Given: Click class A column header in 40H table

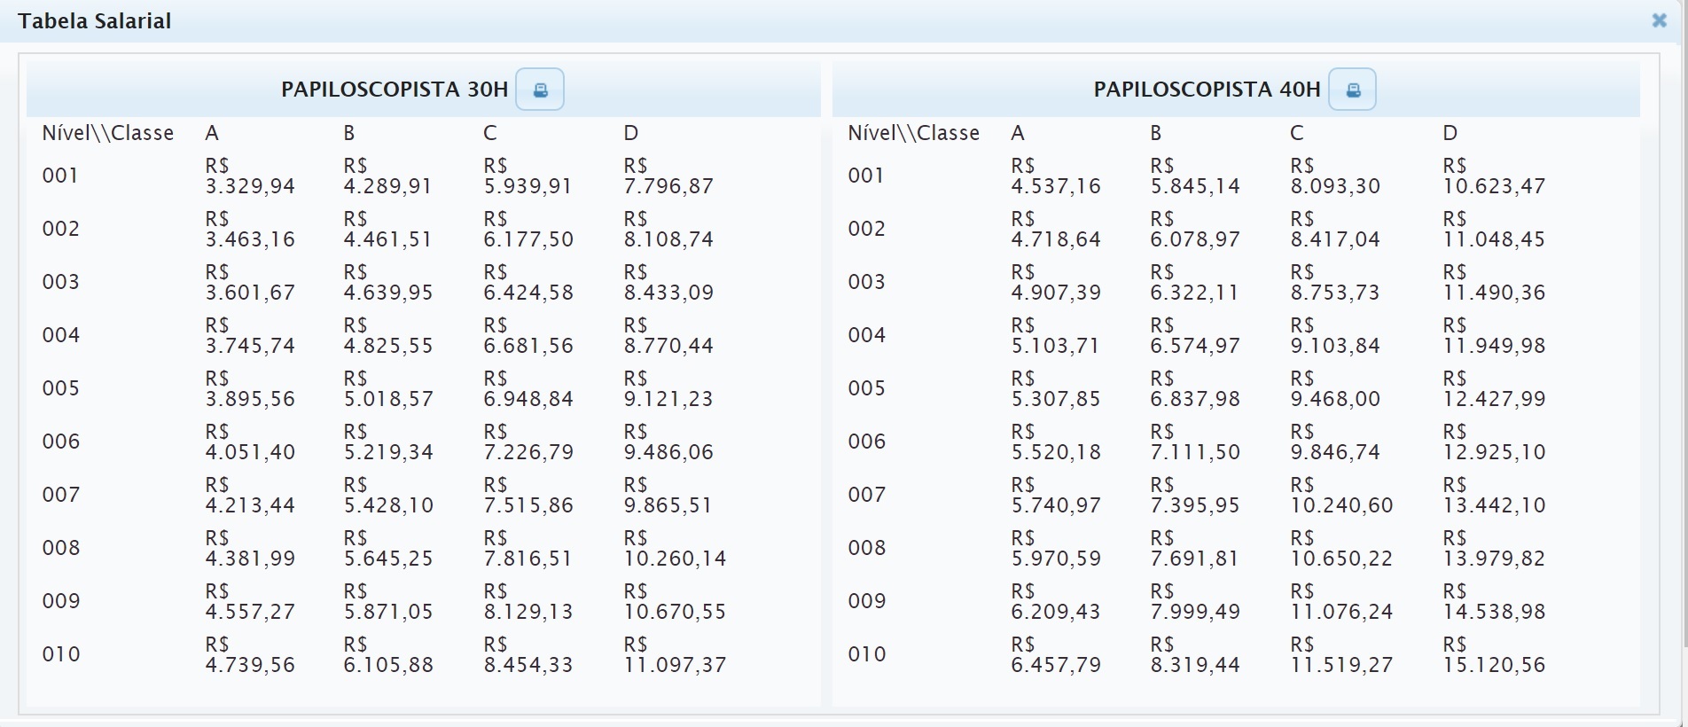Looking at the screenshot, I should coord(1018,133).
